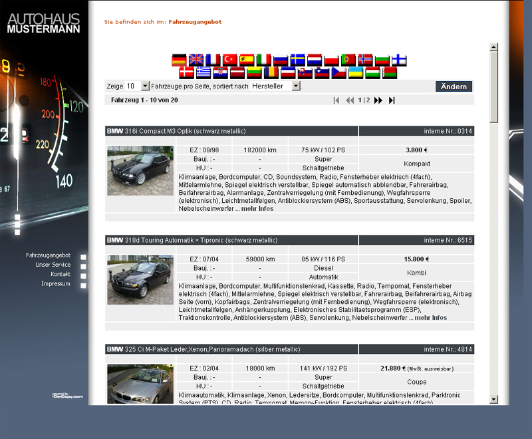Open BMW 318d Touring photo thumbnail
The height and width of the screenshot is (439, 532).
pyautogui.click(x=140, y=280)
